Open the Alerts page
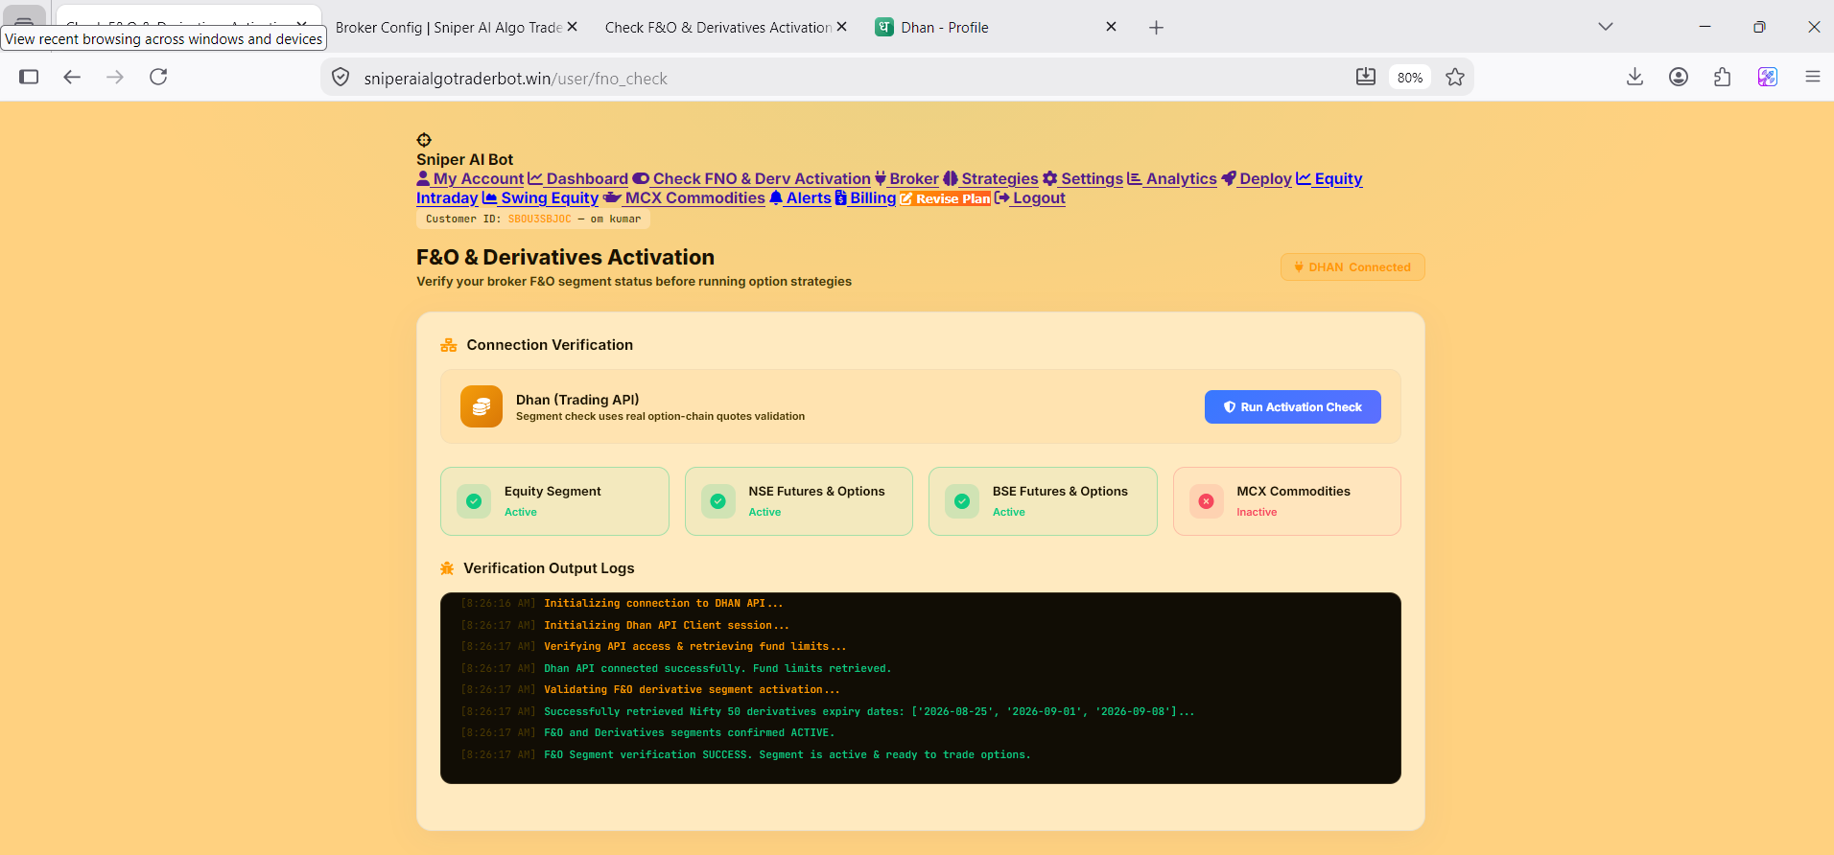The height and width of the screenshot is (855, 1834). [800, 197]
